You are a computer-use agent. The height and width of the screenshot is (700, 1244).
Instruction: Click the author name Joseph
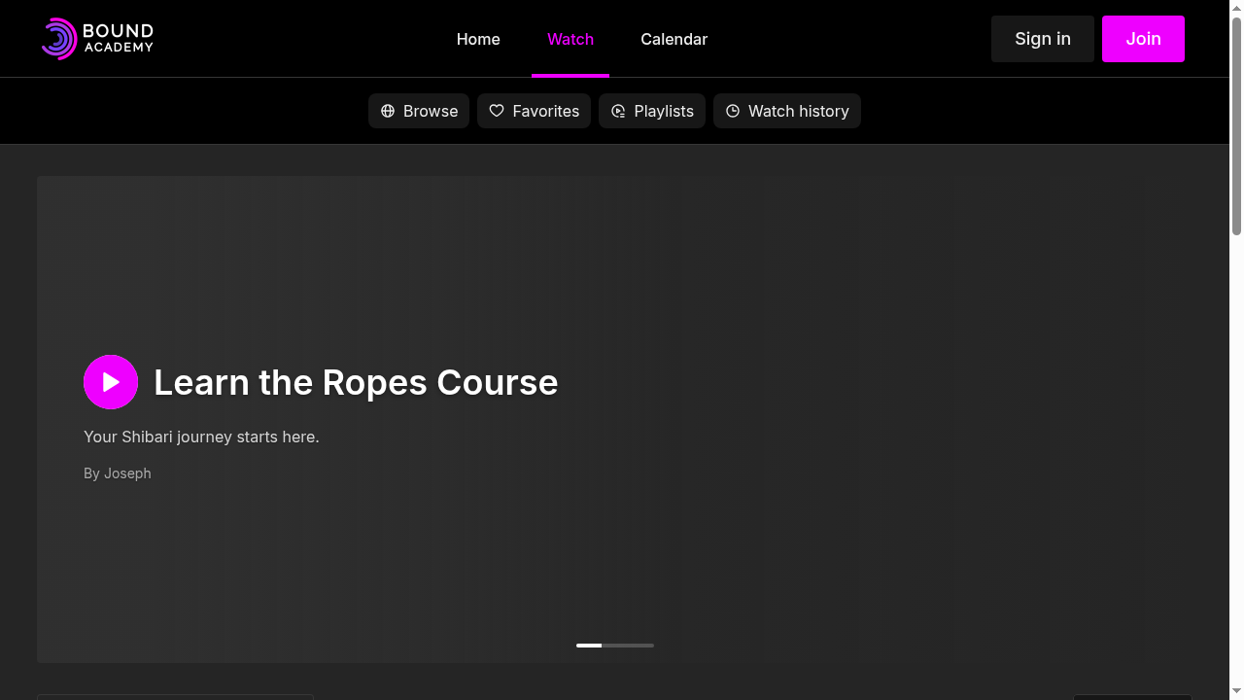coord(127,473)
